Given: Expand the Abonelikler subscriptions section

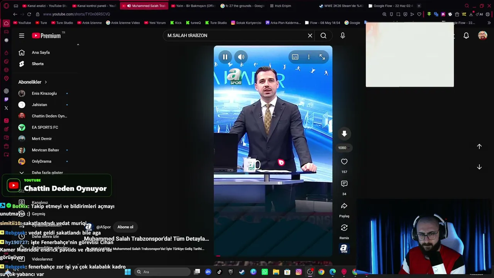Looking at the screenshot, I should click(x=33, y=82).
